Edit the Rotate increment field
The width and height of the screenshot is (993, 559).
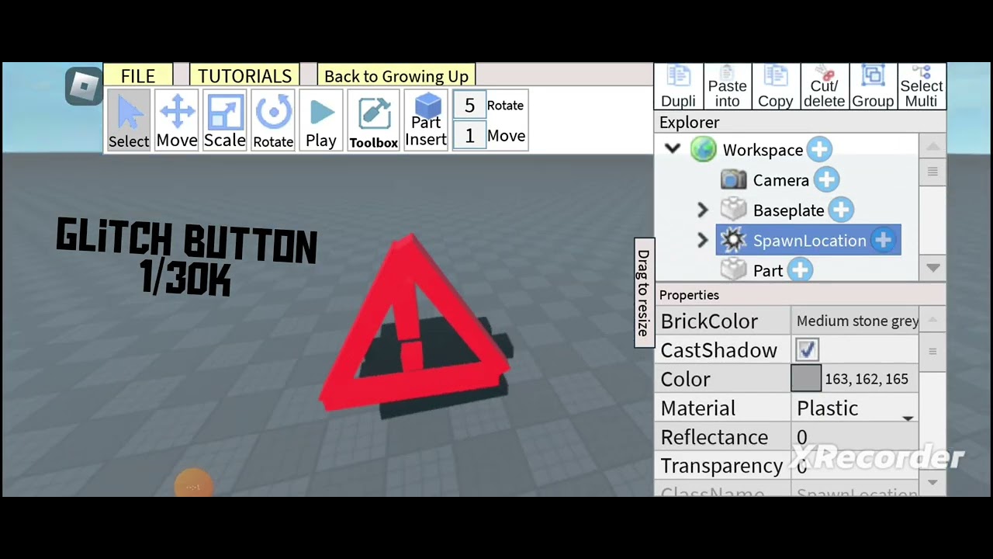tap(469, 106)
